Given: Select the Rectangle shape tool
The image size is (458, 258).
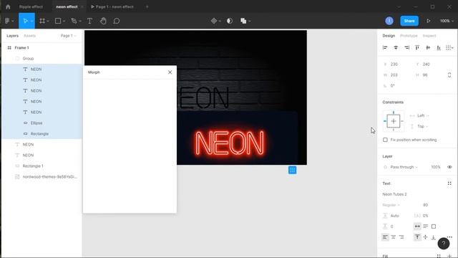Looking at the screenshot, I should [58, 21].
